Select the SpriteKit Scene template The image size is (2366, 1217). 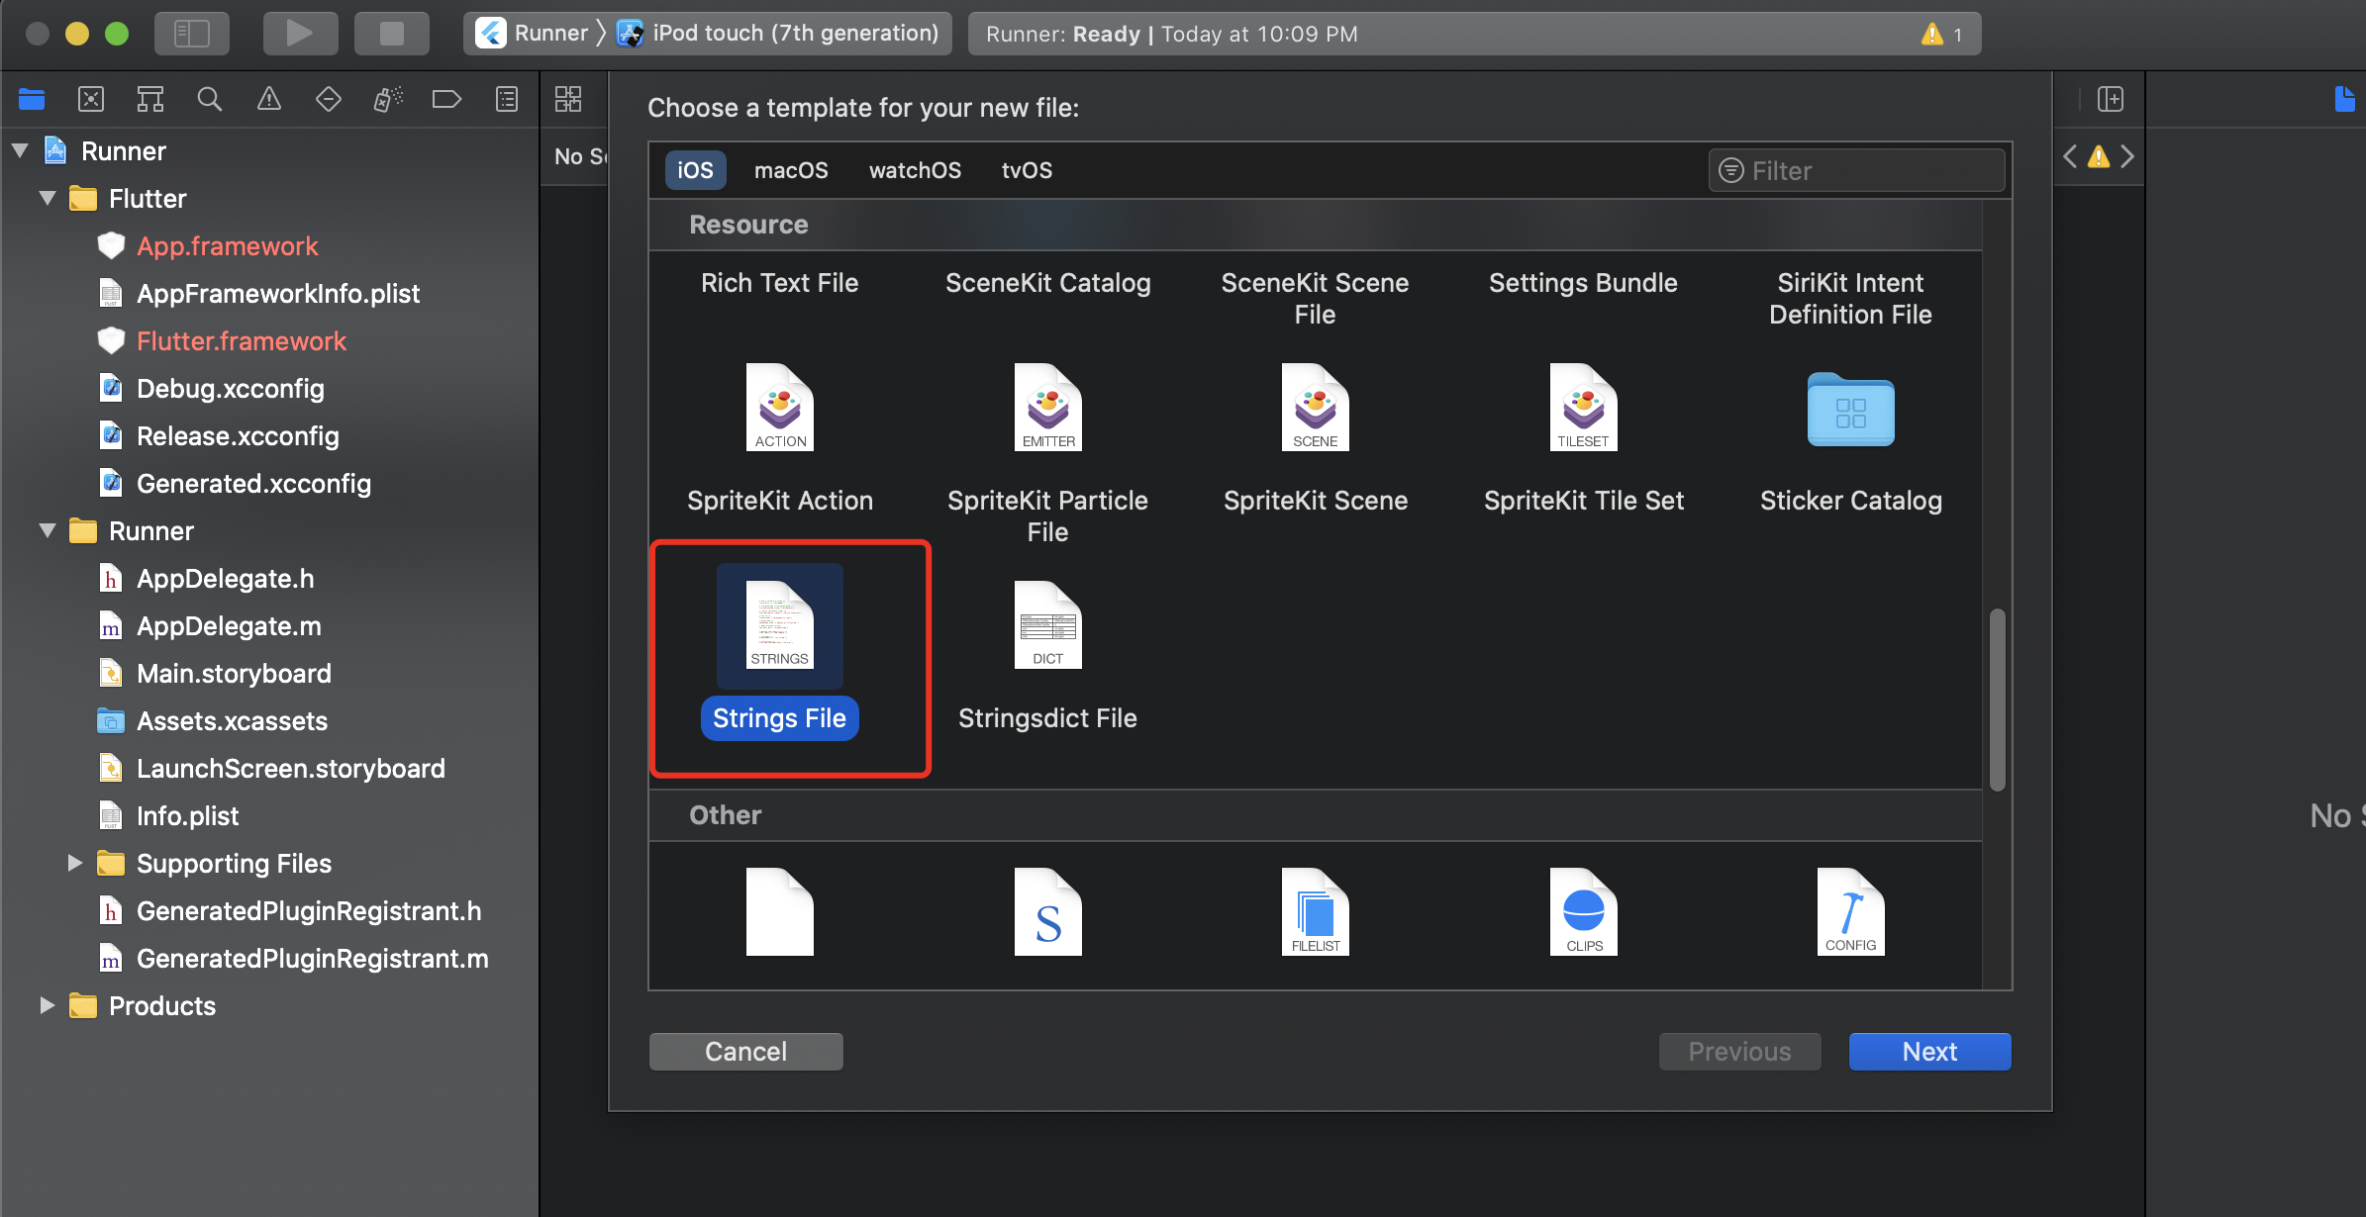click(x=1316, y=437)
